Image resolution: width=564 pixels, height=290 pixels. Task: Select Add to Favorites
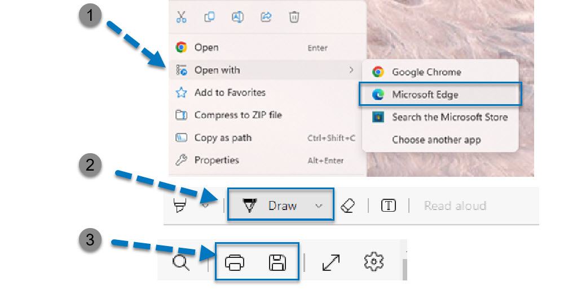click(x=267, y=92)
